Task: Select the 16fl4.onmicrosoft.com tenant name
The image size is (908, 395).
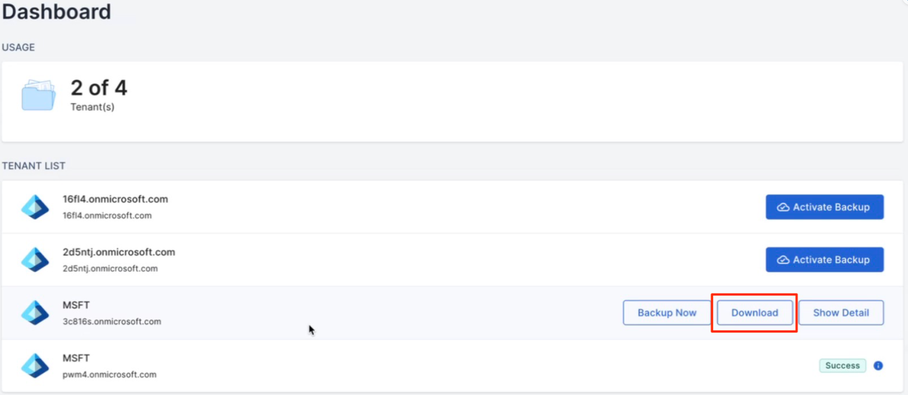Action: pos(115,199)
